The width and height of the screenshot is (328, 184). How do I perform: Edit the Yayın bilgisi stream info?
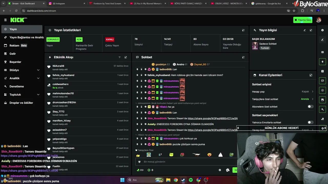pyautogui.click(x=305, y=30)
